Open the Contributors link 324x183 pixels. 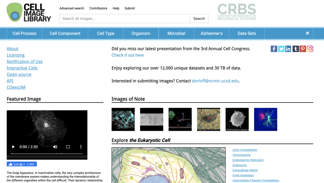98,8
